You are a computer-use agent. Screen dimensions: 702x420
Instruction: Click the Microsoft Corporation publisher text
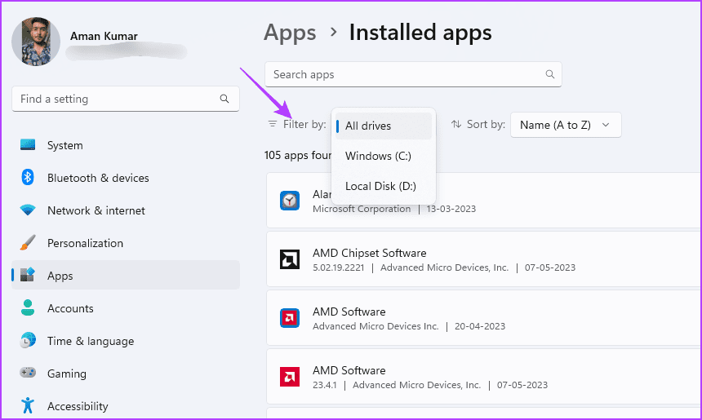pyautogui.click(x=362, y=209)
